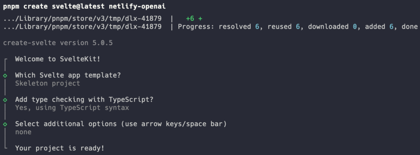Click the Your project is ready! message
This screenshot has width=420, height=155.
(60, 148)
